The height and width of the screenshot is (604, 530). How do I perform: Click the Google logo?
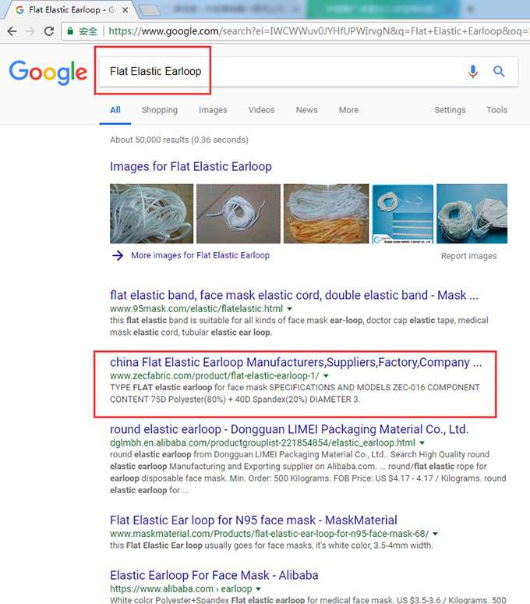pos(48,72)
